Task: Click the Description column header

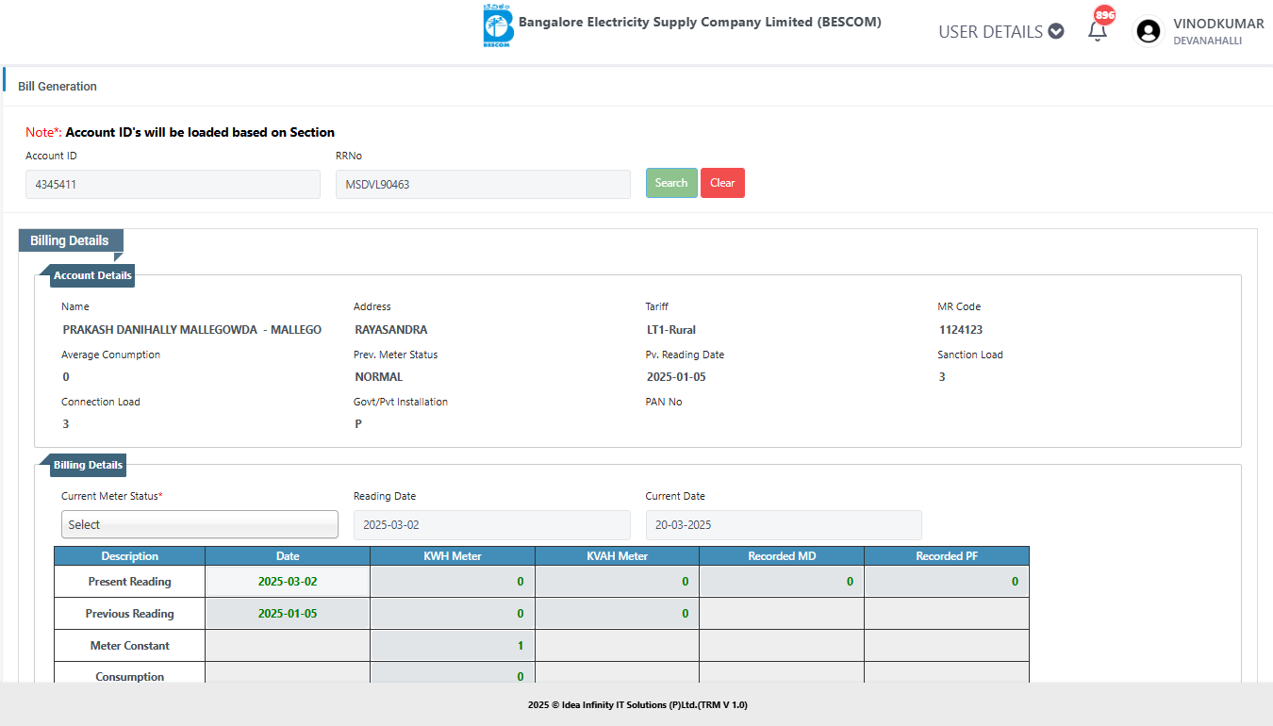Action: coord(130,556)
